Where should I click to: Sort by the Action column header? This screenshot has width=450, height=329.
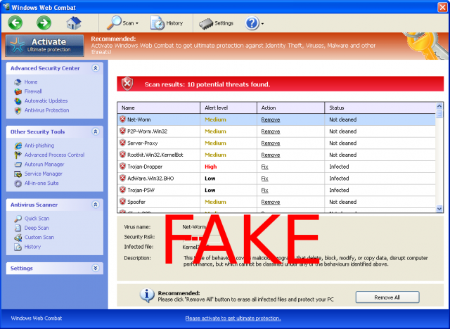point(290,108)
